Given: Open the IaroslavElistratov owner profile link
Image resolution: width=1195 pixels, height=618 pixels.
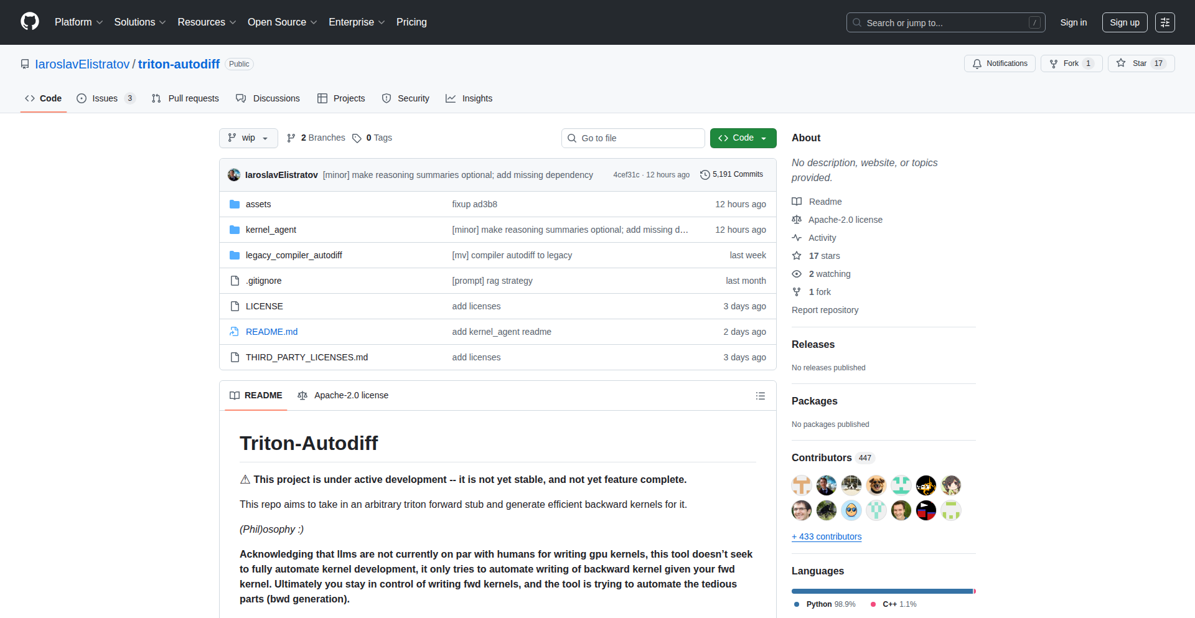Looking at the screenshot, I should (82, 64).
